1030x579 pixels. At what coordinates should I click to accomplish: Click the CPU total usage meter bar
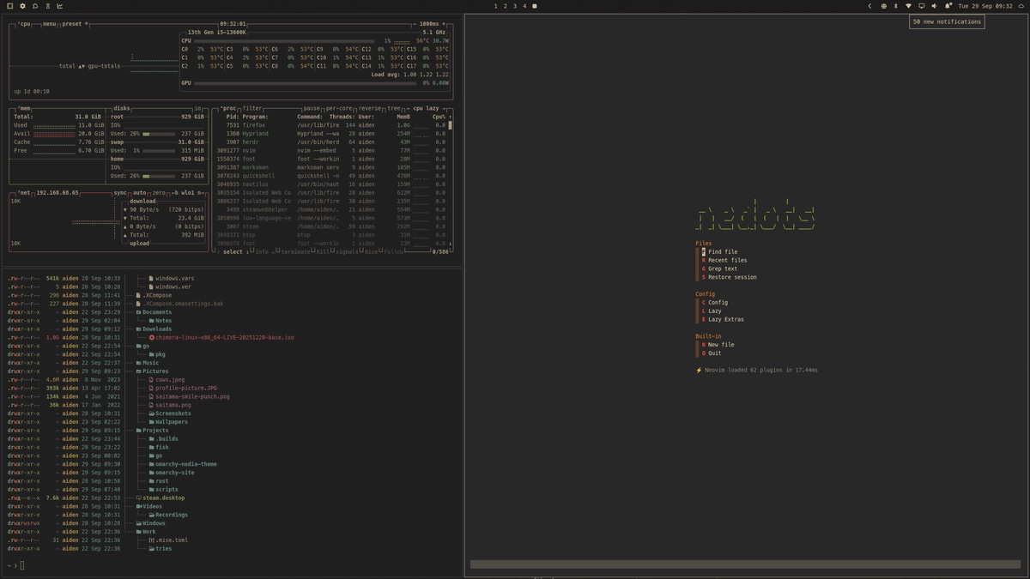point(286,41)
